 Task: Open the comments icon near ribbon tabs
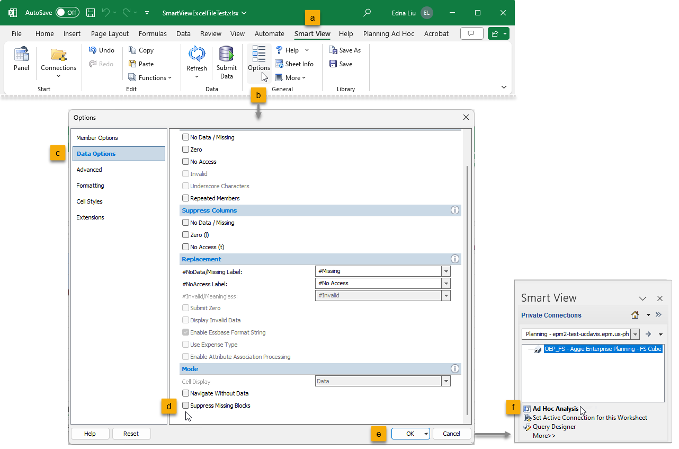tap(471, 33)
